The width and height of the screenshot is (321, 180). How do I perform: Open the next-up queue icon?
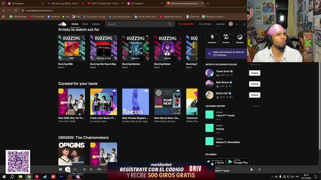coord(259,169)
